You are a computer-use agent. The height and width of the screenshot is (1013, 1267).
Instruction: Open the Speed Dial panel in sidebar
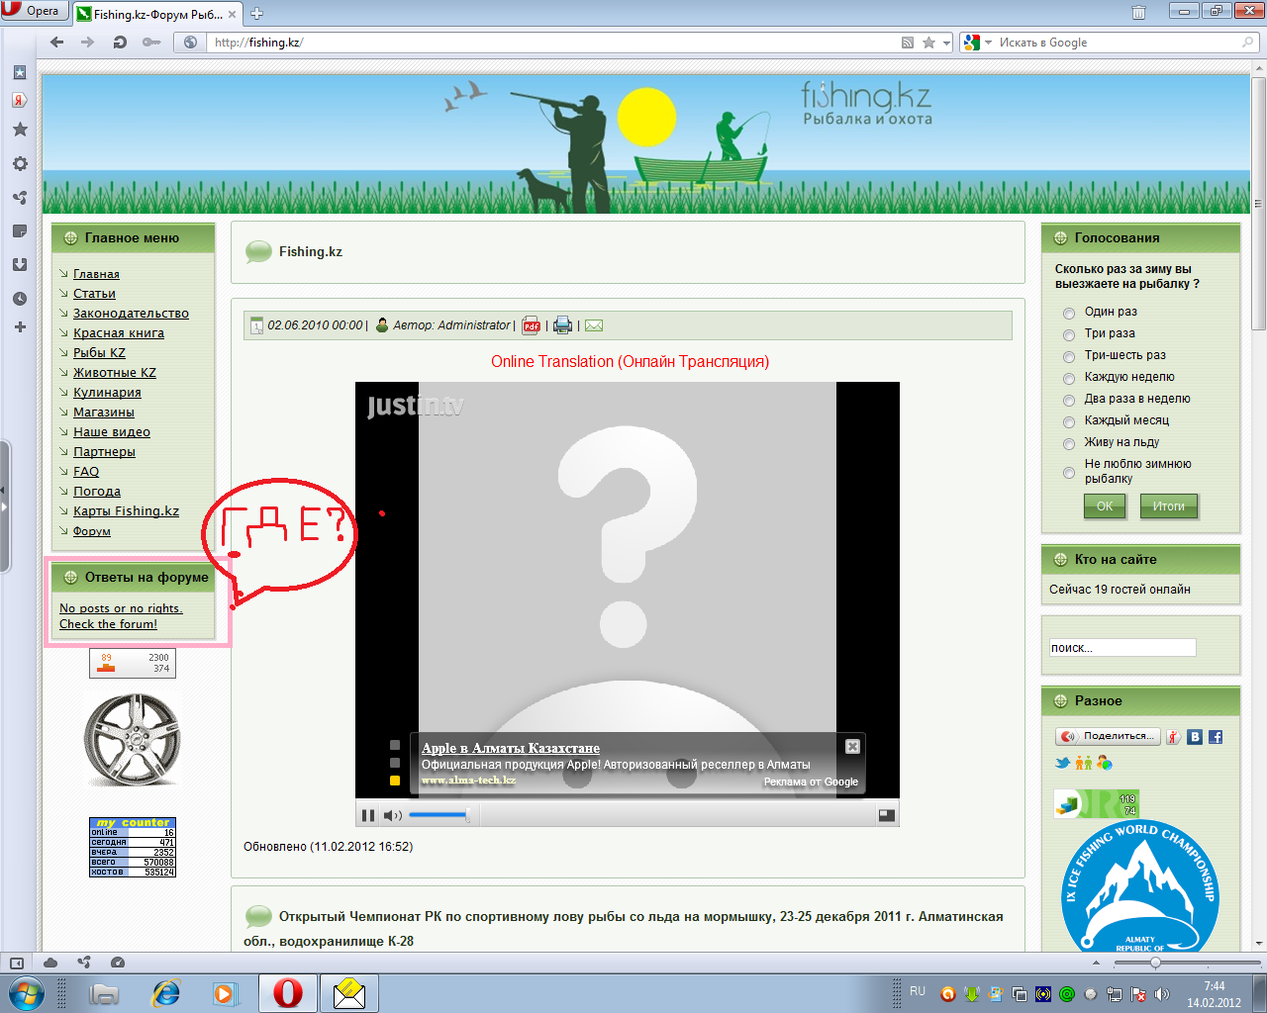(20, 72)
